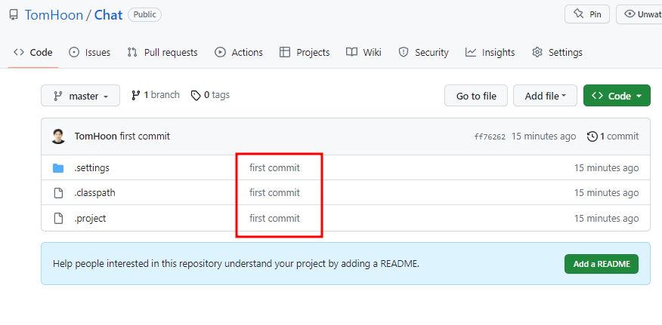Click the repository icon beside TomHoon
The width and height of the screenshot is (662, 325).
point(14,15)
